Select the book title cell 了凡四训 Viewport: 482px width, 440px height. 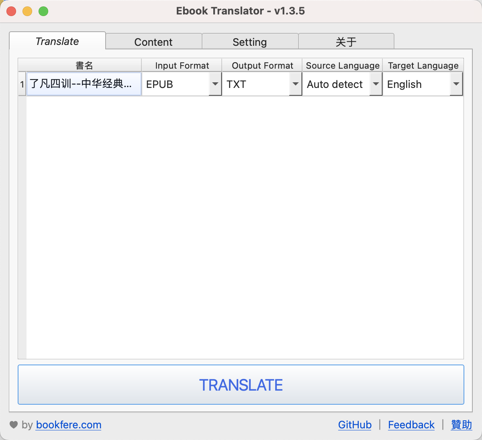[x=84, y=84]
